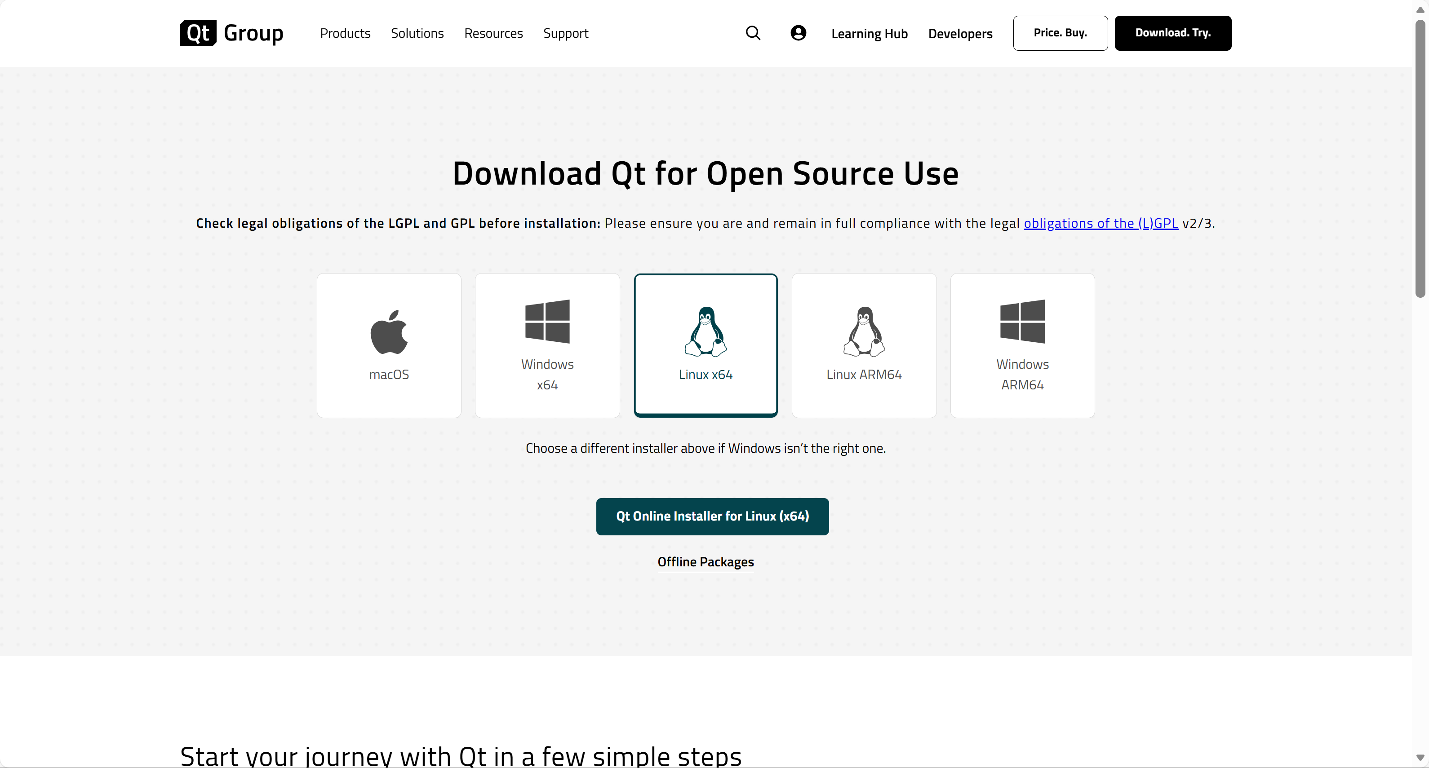Go to Learning Hub

click(869, 34)
